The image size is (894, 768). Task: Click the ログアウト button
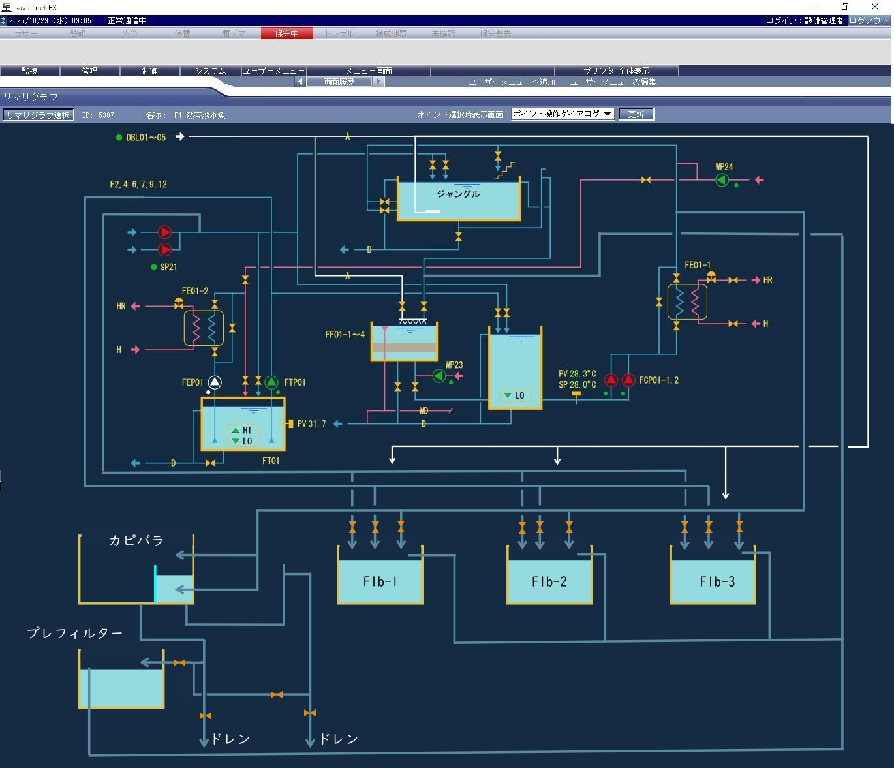click(869, 20)
